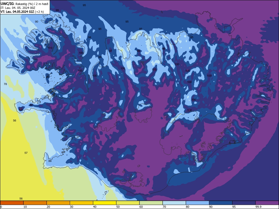The width and height of the screenshot is (279, 209).
Task: Pick the 95–99.9 dark indigo legend swatch
Action: click(244, 203)
